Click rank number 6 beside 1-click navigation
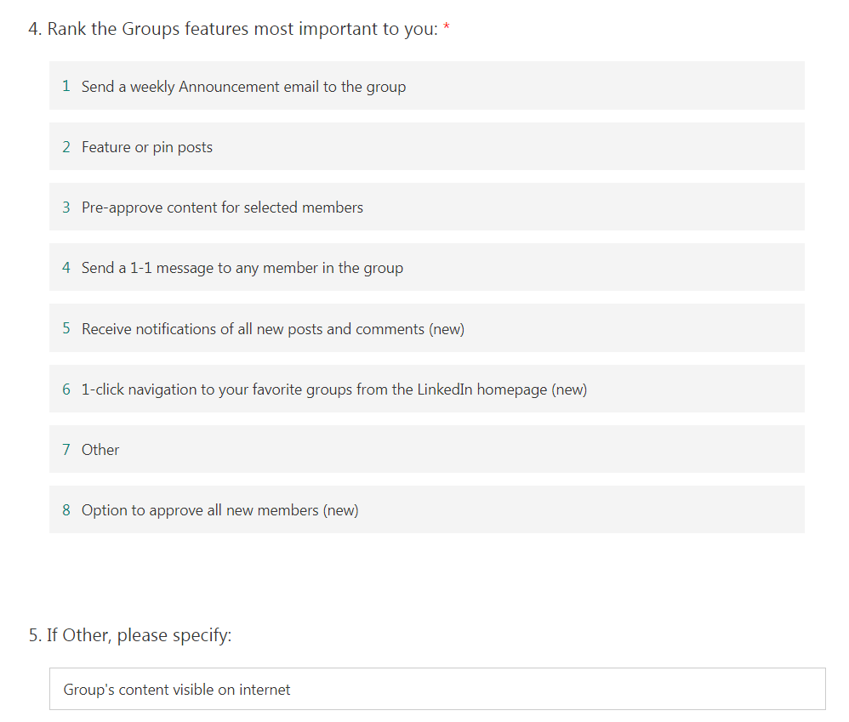This screenshot has height=722, width=849. [x=66, y=389]
